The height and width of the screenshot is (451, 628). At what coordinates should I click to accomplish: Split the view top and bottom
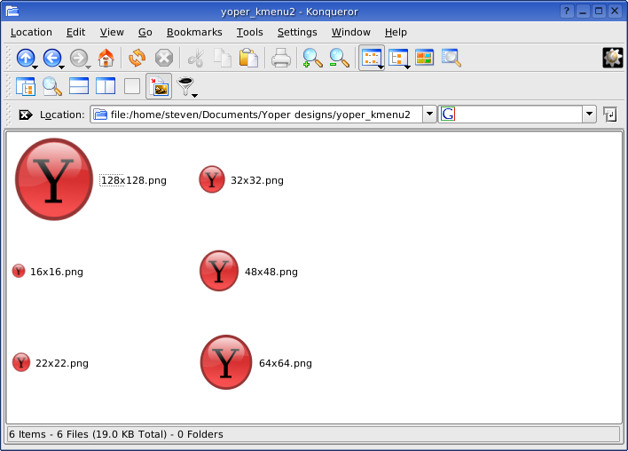(x=79, y=86)
